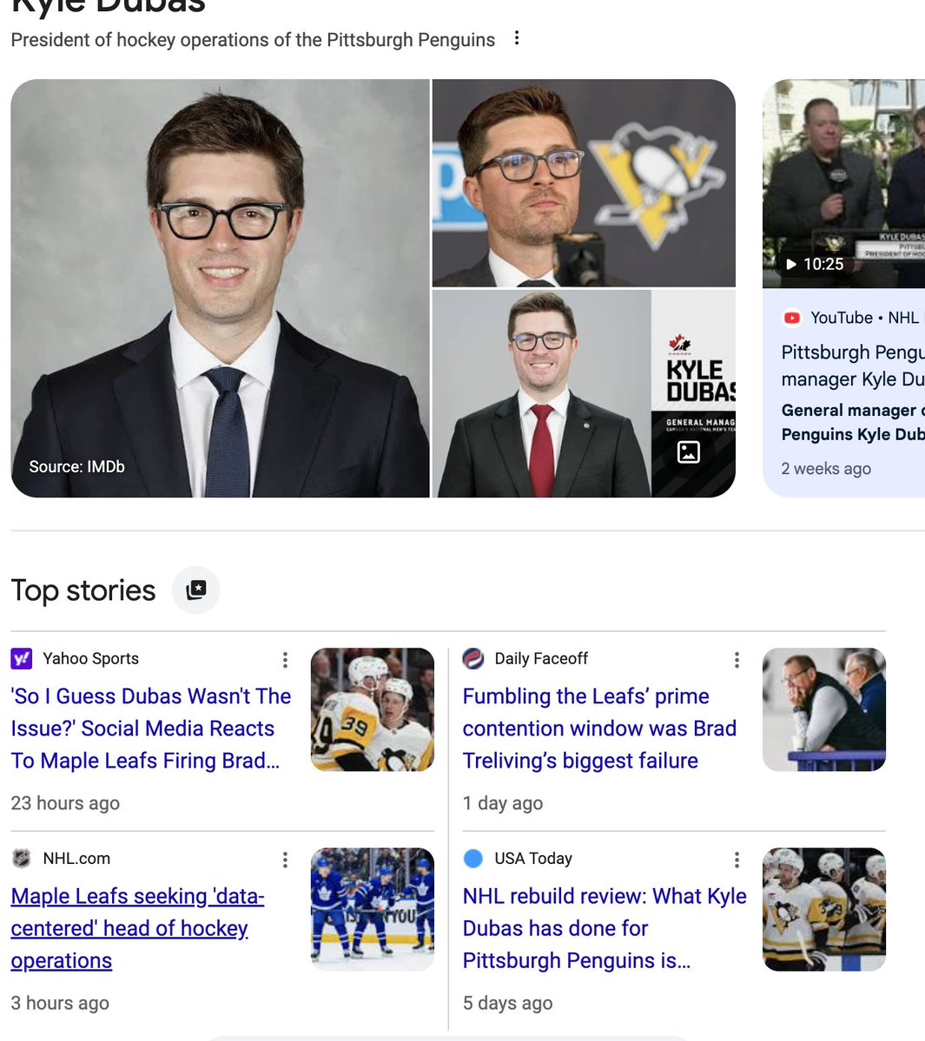Open more options for Yahoo Sports story
The height and width of the screenshot is (1041, 925).
(x=285, y=659)
